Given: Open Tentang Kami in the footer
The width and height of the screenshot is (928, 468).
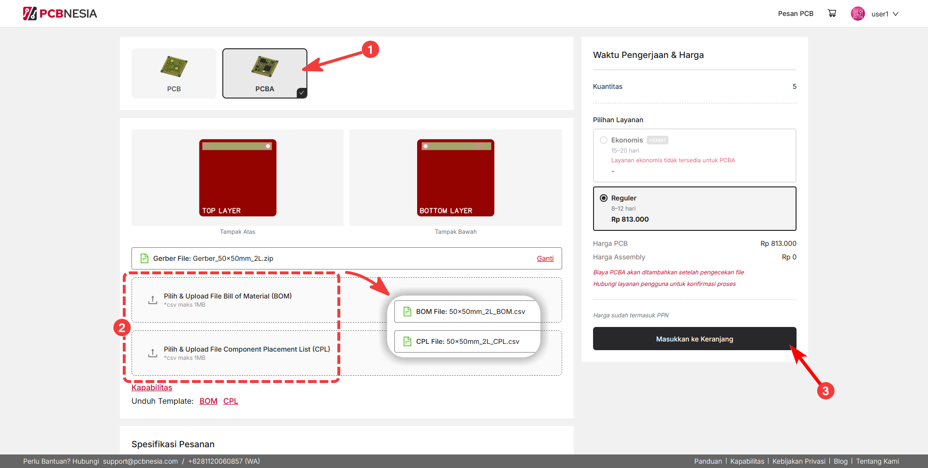Looking at the screenshot, I should [x=878, y=461].
